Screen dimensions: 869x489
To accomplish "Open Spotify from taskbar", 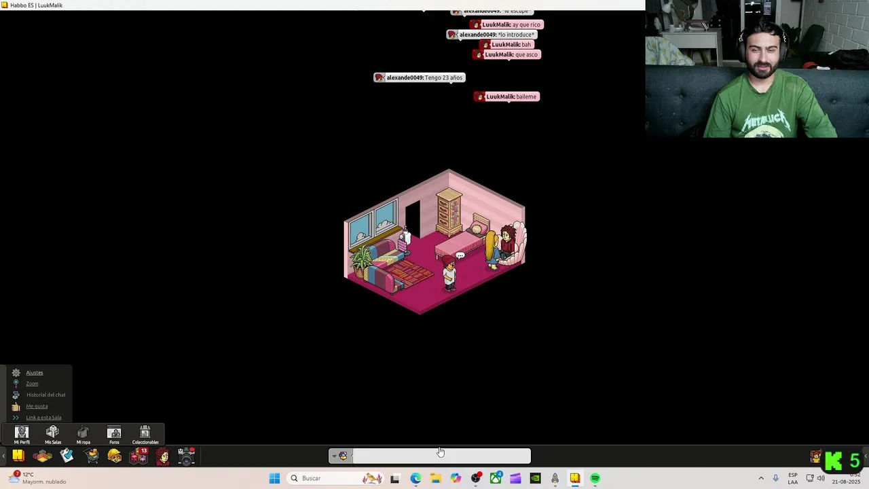I will (x=595, y=478).
